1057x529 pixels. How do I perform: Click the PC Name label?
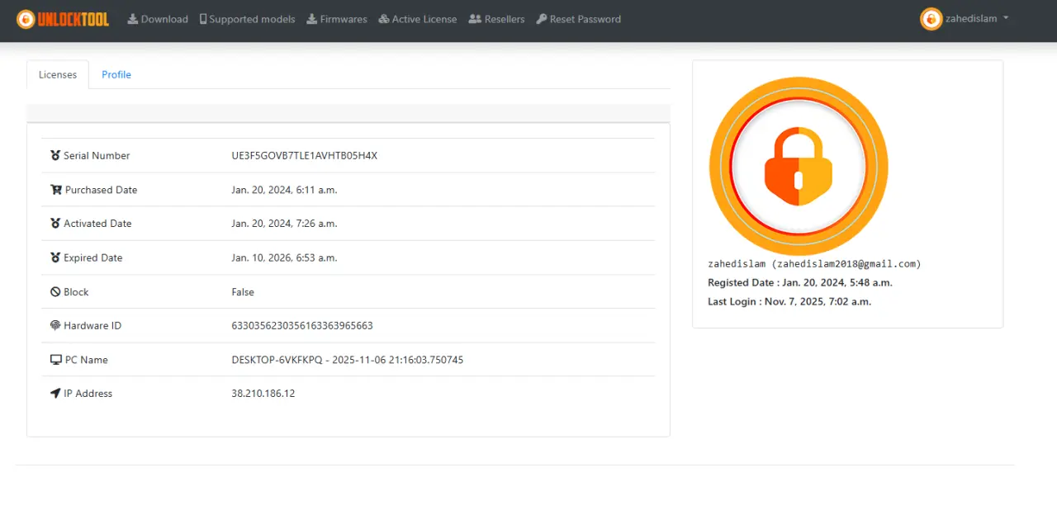[87, 360]
